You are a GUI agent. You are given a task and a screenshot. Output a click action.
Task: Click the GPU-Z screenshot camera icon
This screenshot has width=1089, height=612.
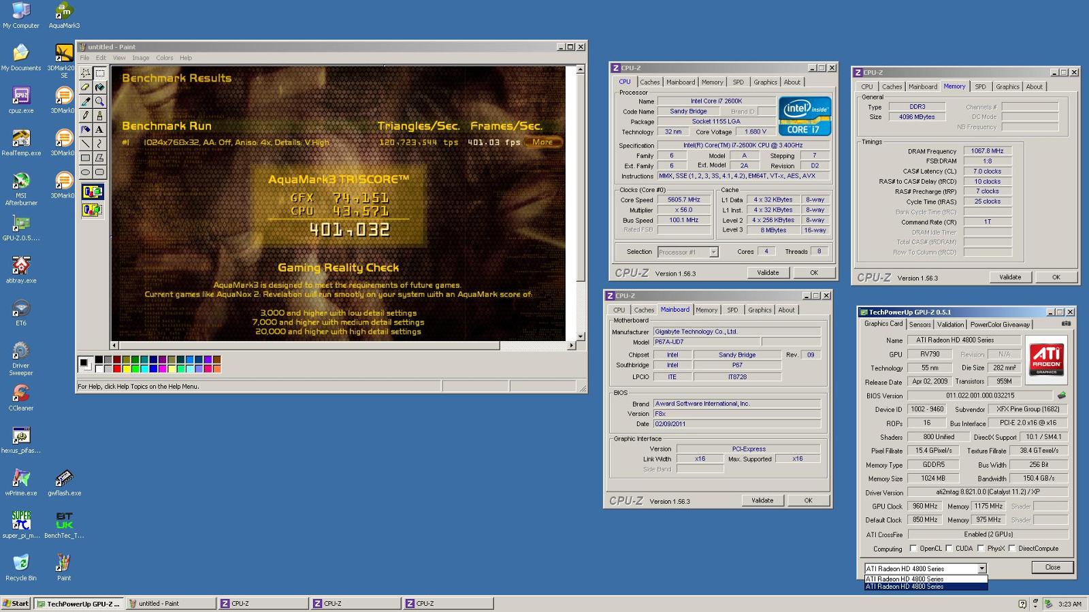coord(1066,324)
